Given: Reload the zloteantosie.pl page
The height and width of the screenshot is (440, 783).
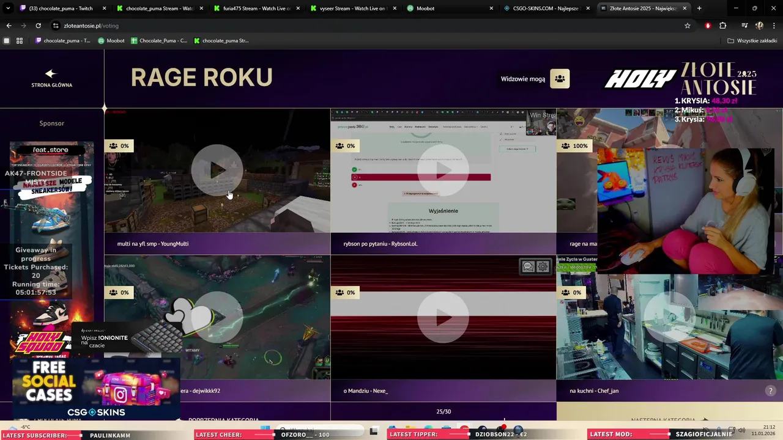Looking at the screenshot, I should coord(38,26).
